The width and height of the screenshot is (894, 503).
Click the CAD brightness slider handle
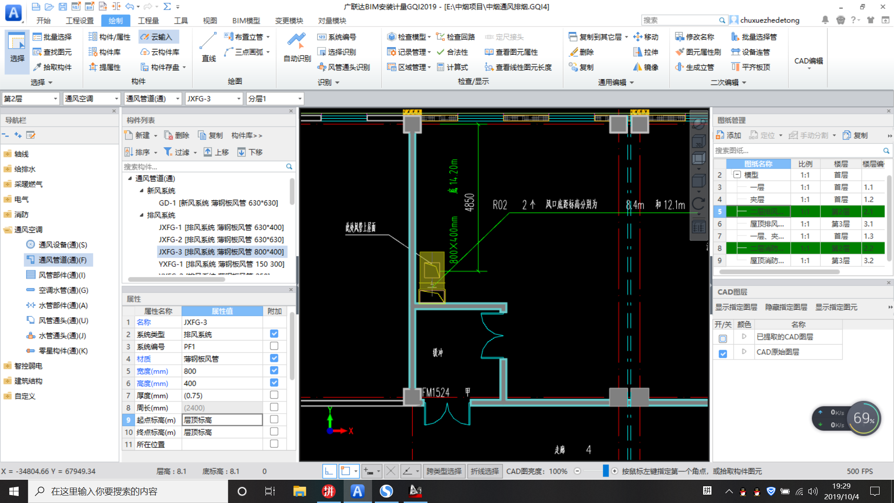(605, 471)
